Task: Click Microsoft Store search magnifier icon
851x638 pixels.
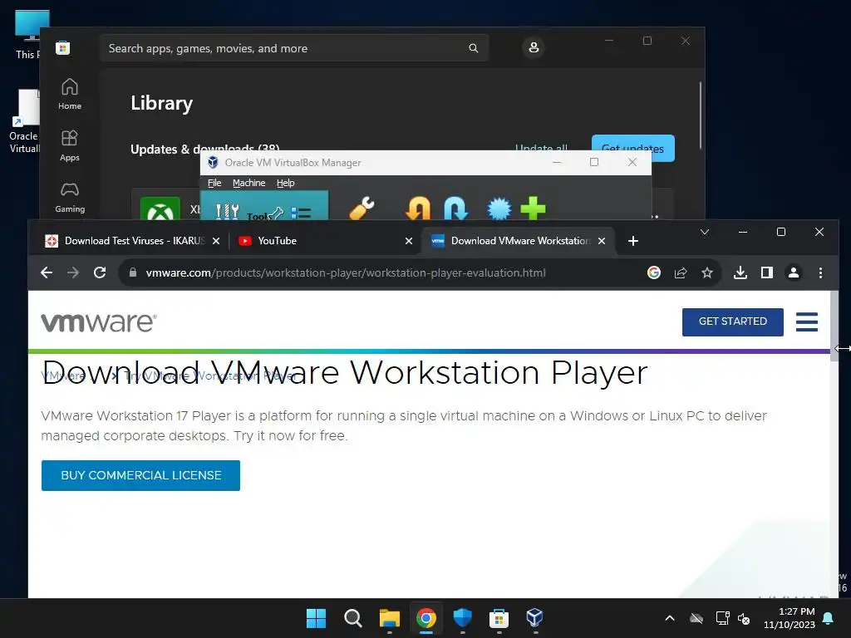Action: pos(473,48)
